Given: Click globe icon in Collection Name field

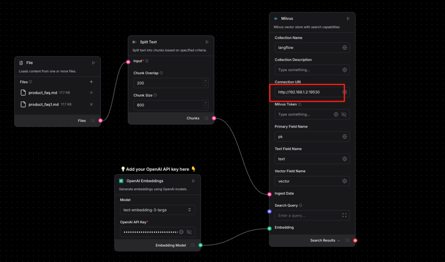Looking at the screenshot, I should tap(344, 48).
